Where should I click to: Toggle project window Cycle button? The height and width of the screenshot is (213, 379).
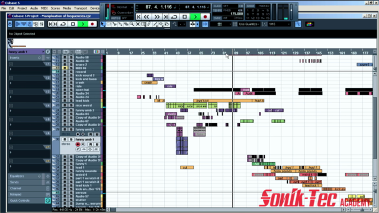click(x=63, y=24)
